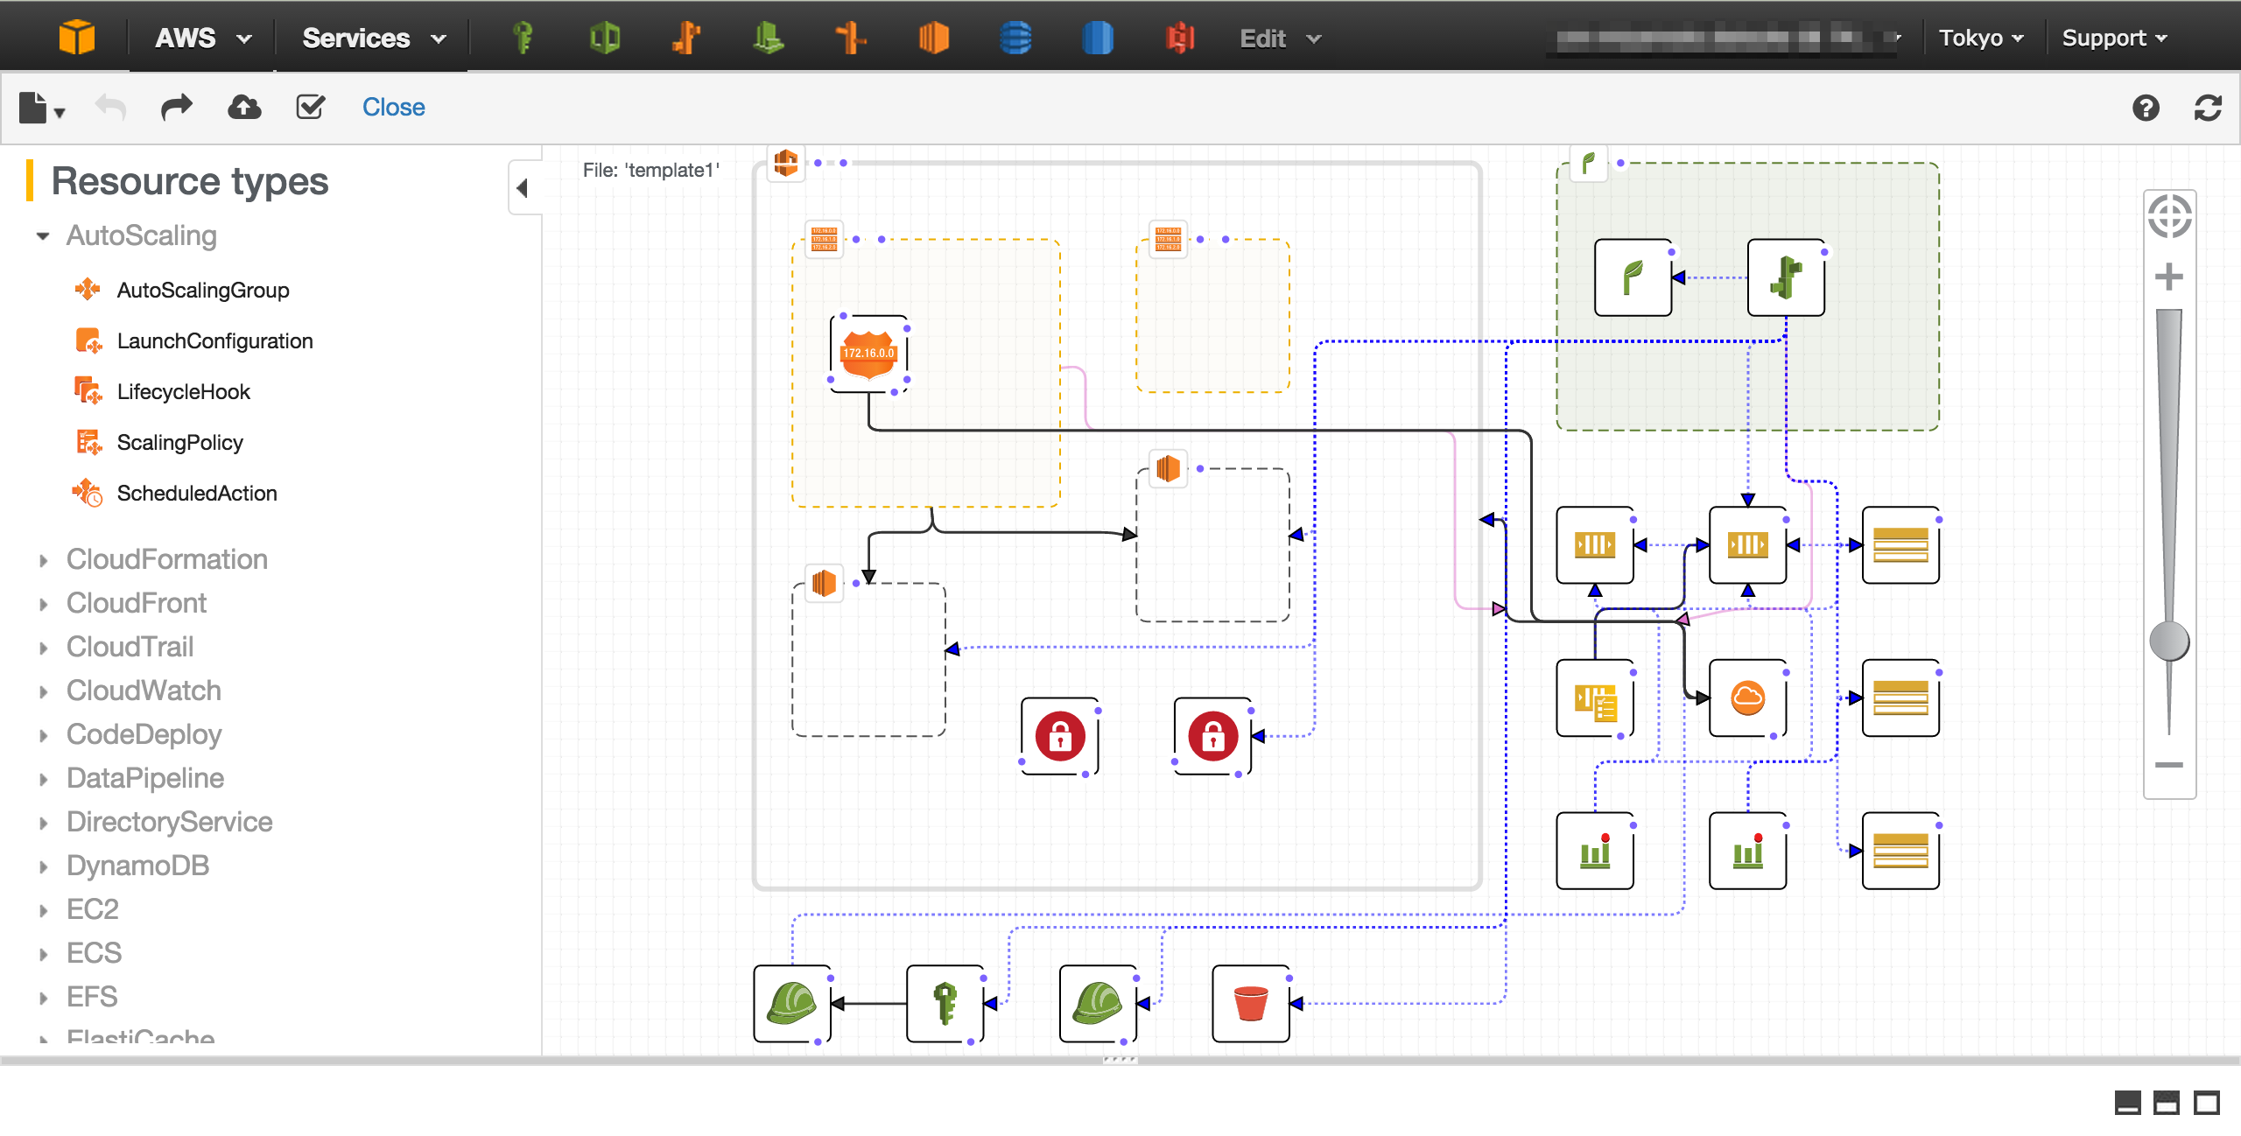Choose AutoScalingGroup resource type
Viewport: 2241px width, 1136px height.
(x=182, y=290)
